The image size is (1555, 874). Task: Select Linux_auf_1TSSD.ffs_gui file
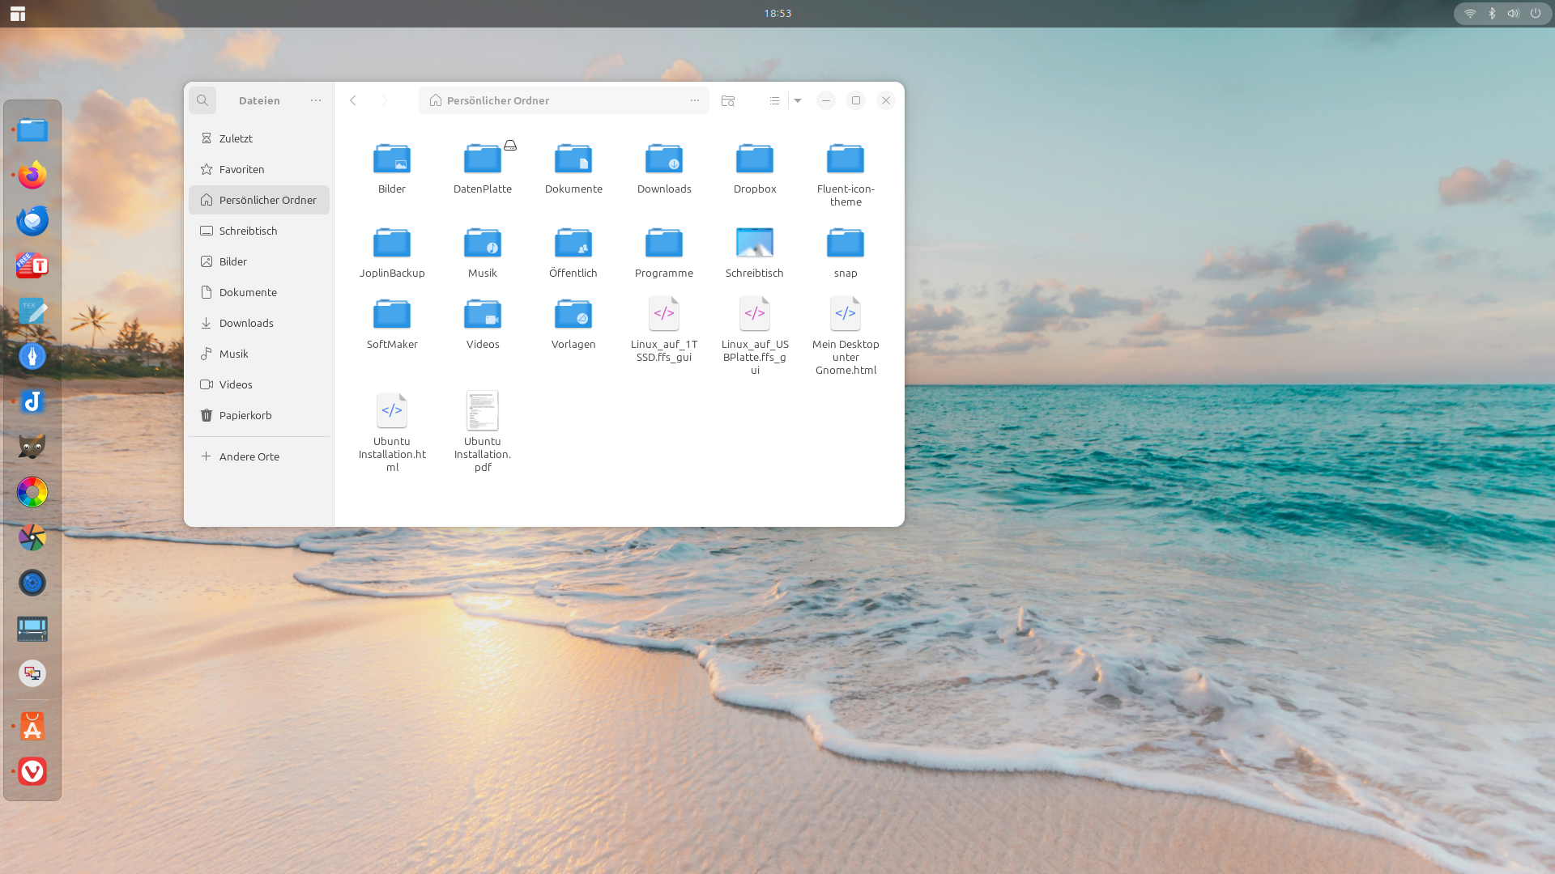click(664, 314)
